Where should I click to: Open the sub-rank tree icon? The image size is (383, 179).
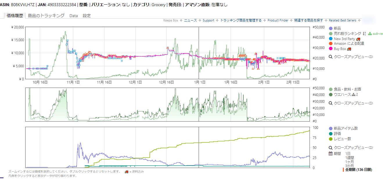pos(370,34)
